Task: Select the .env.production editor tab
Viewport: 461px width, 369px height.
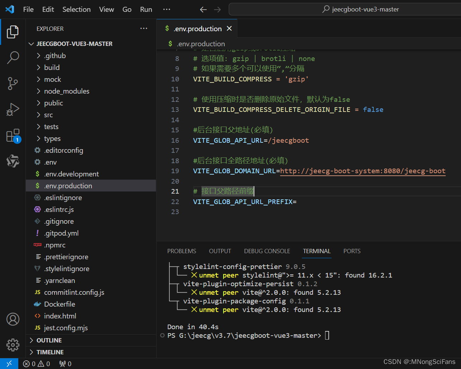Action: pyautogui.click(x=197, y=29)
